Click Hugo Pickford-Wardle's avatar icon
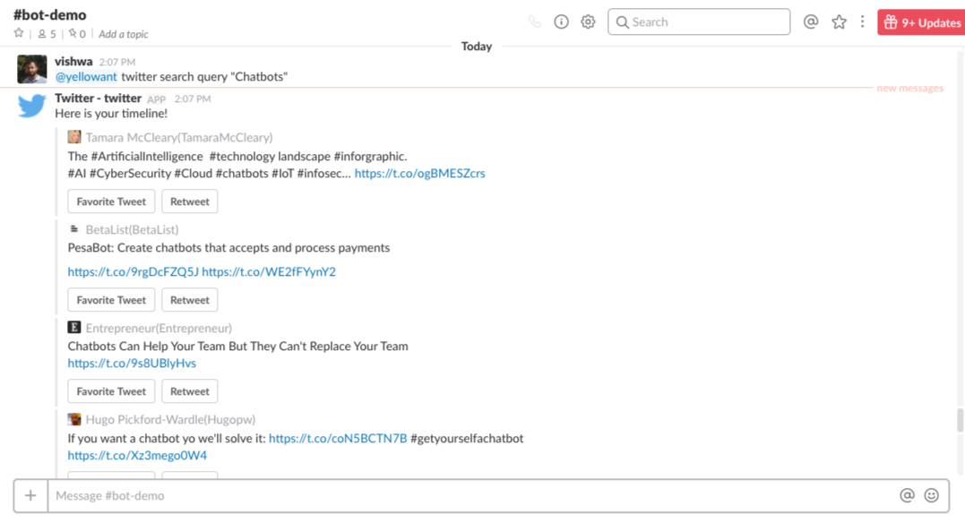 point(74,420)
